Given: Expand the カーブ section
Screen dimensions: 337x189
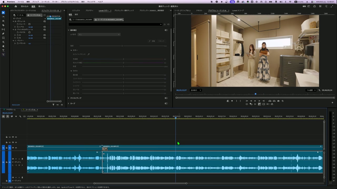Looking at the screenshot, I should click(x=68, y=103).
